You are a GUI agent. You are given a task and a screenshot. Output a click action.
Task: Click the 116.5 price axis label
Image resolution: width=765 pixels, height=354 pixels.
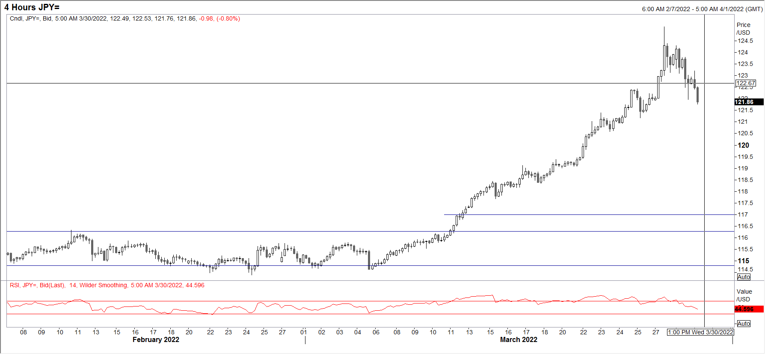pos(745,226)
